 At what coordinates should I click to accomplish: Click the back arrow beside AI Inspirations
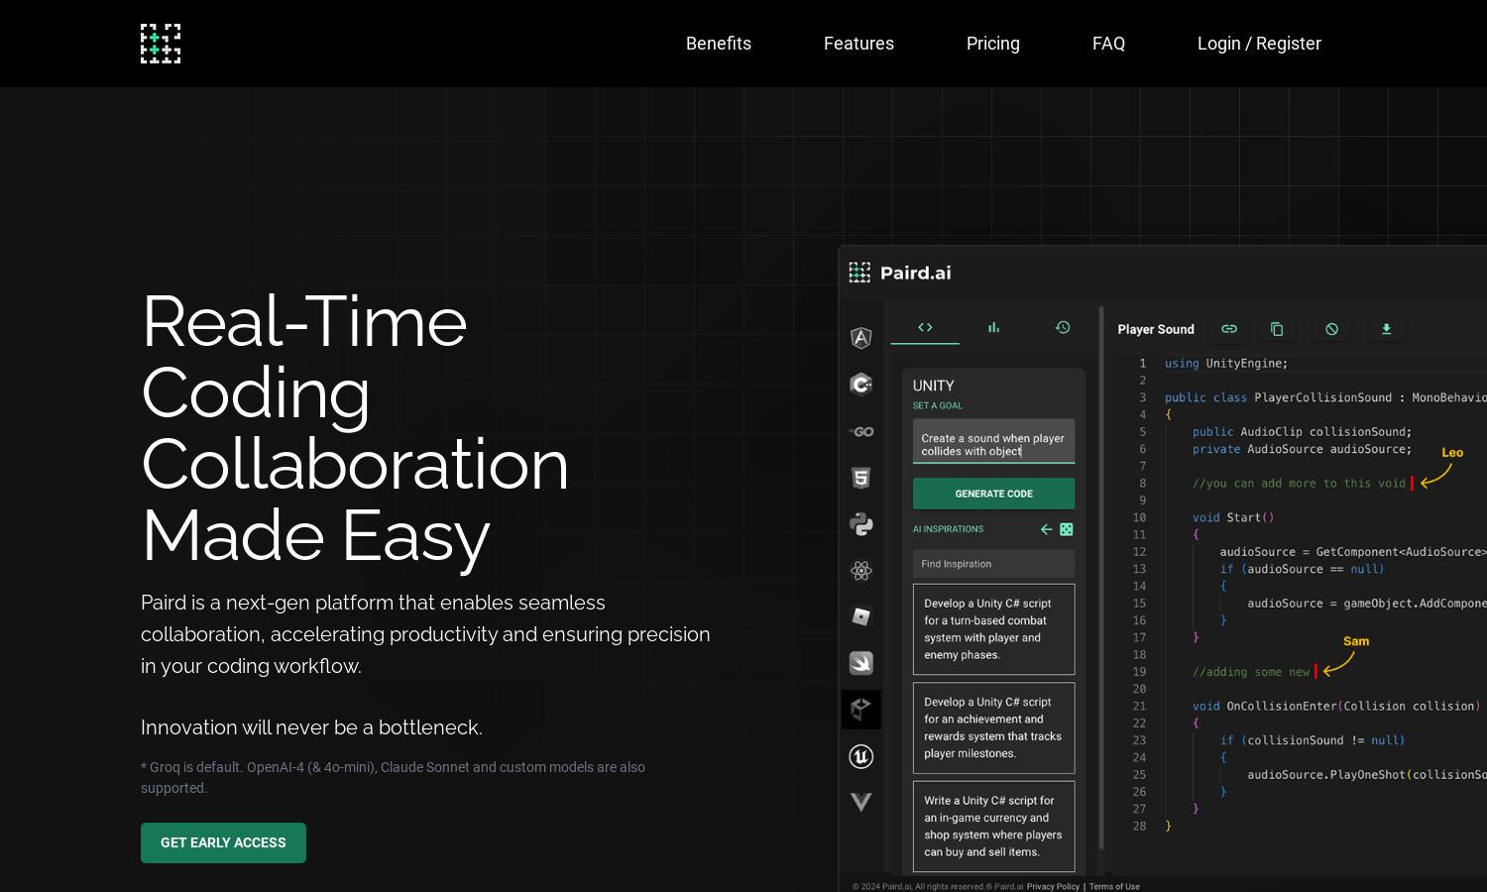pyautogui.click(x=1046, y=529)
